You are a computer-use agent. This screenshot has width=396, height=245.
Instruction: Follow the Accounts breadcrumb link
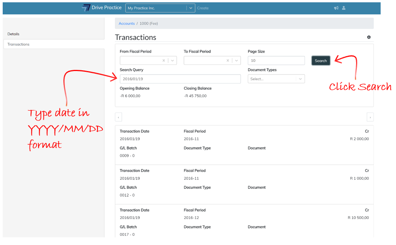[x=126, y=23]
